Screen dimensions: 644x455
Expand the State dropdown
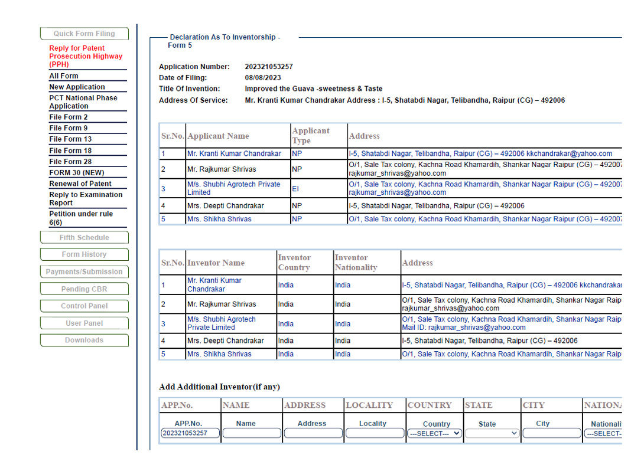tap(492, 433)
